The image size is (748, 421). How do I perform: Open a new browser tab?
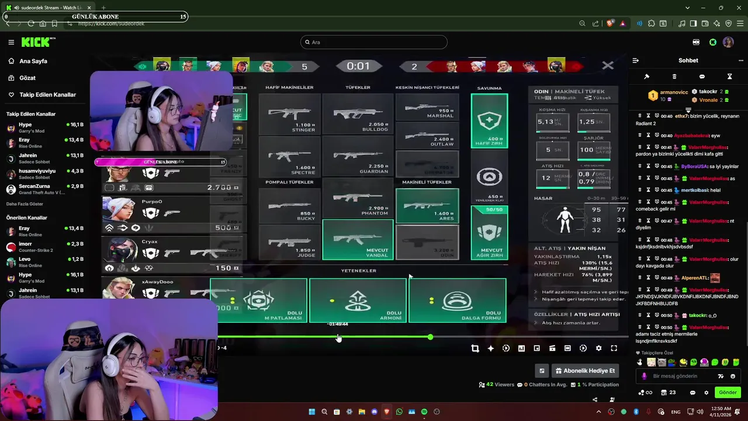(103, 8)
